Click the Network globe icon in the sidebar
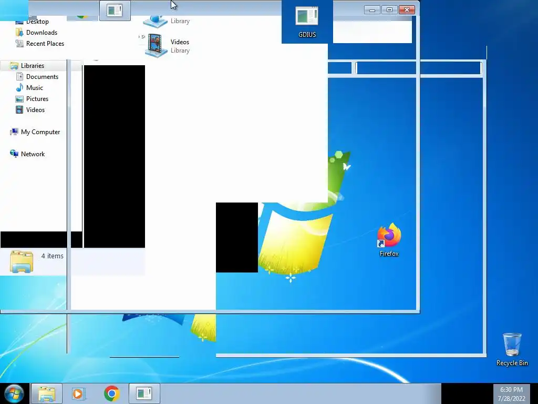538x404 pixels. (x=14, y=154)
